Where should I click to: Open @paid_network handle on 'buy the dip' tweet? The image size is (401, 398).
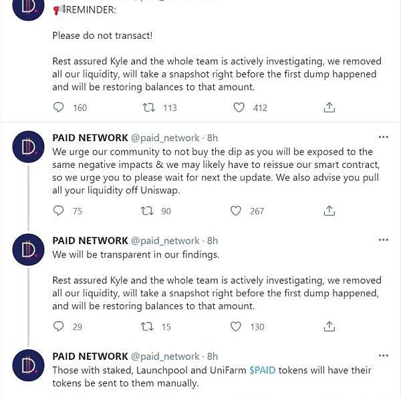pos(165,138)
